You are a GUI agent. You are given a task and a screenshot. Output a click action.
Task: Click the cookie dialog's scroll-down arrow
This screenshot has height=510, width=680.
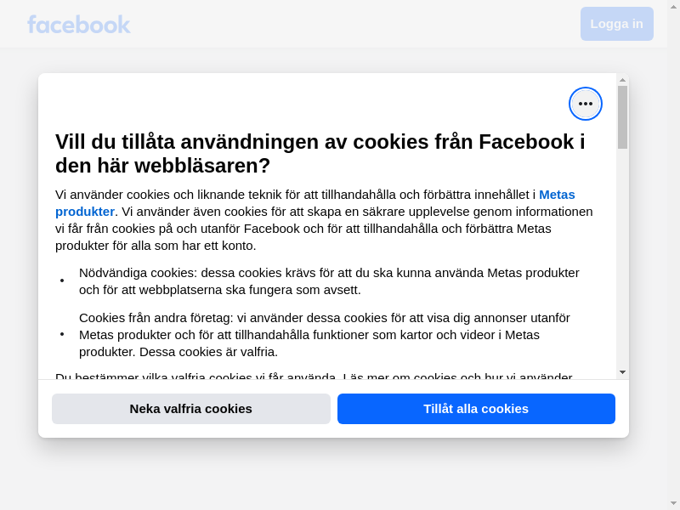[x=622, y=372]
